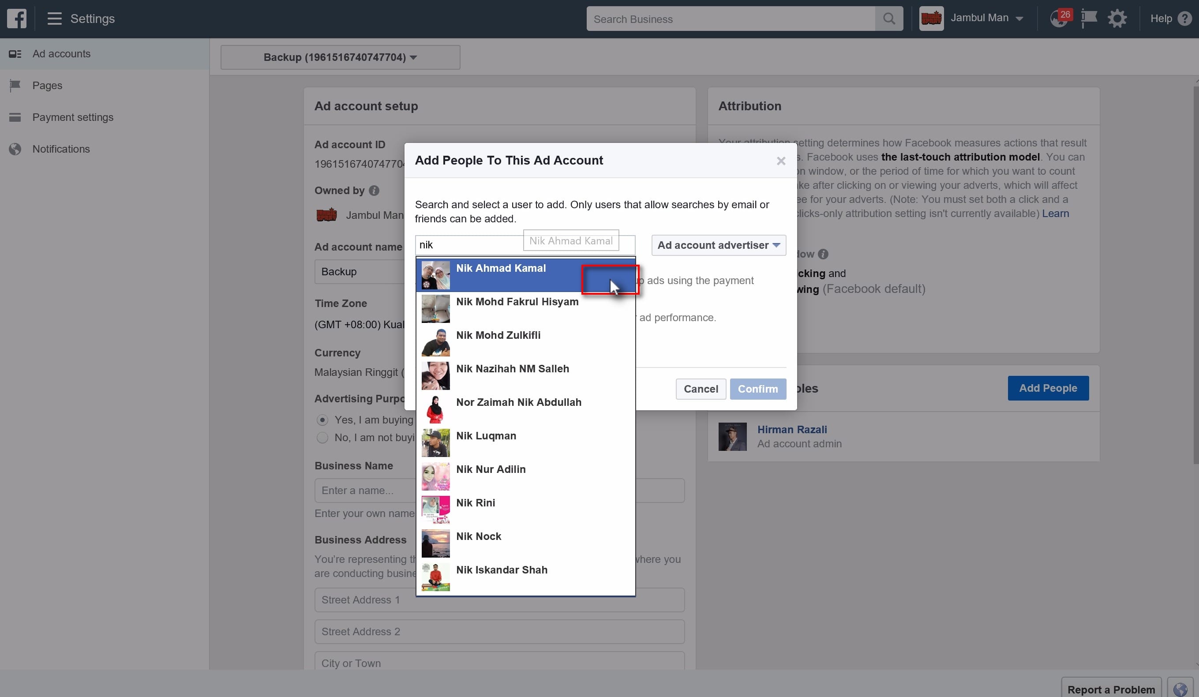
Task: Click the Learn more link in Attribution
Action: [1055, 213]
